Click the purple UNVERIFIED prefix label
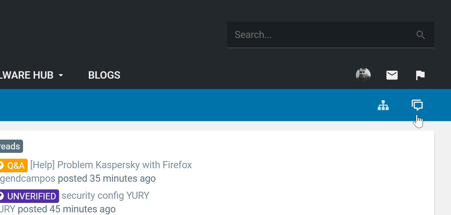Screen dimensions: 451x215 [31, 196]
